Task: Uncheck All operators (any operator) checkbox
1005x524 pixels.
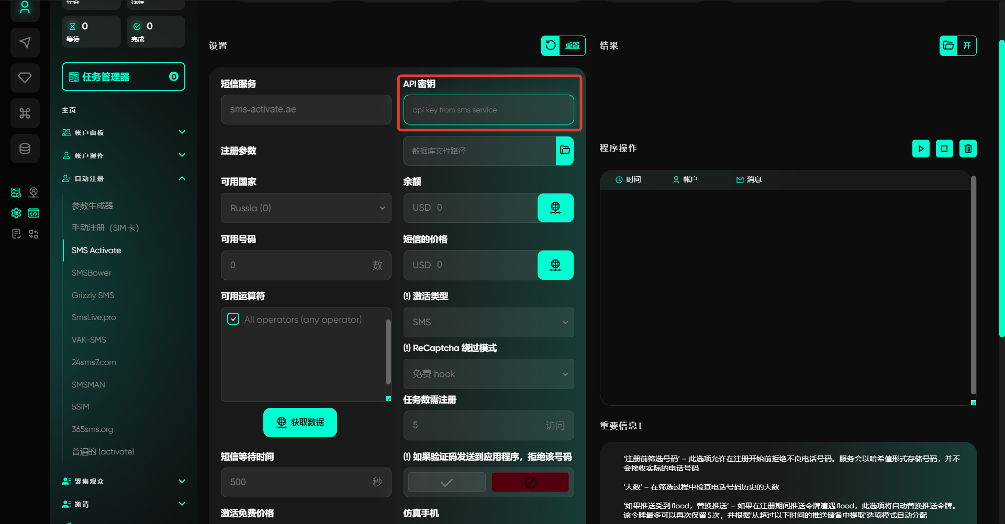Action: [233, 319]
